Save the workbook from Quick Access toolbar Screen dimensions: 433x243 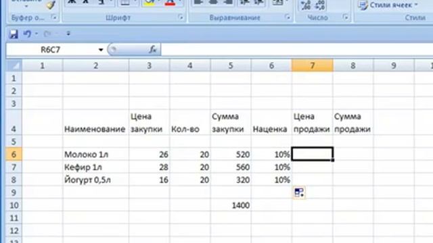(x=14, y=34)
